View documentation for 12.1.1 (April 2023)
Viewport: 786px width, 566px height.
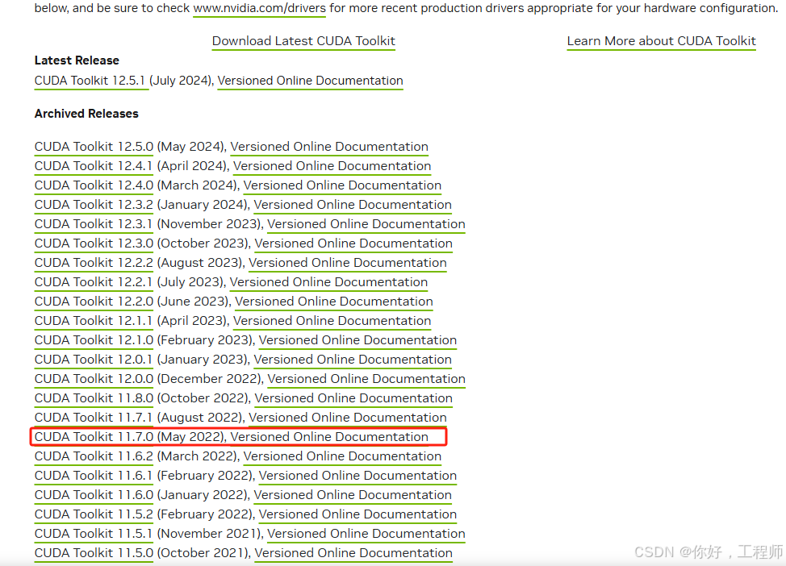pos(332,321)
